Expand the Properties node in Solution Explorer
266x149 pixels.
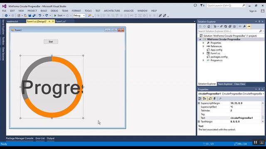point(203,43)
